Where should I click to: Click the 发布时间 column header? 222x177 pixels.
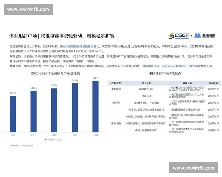click(x=213, y=83)
